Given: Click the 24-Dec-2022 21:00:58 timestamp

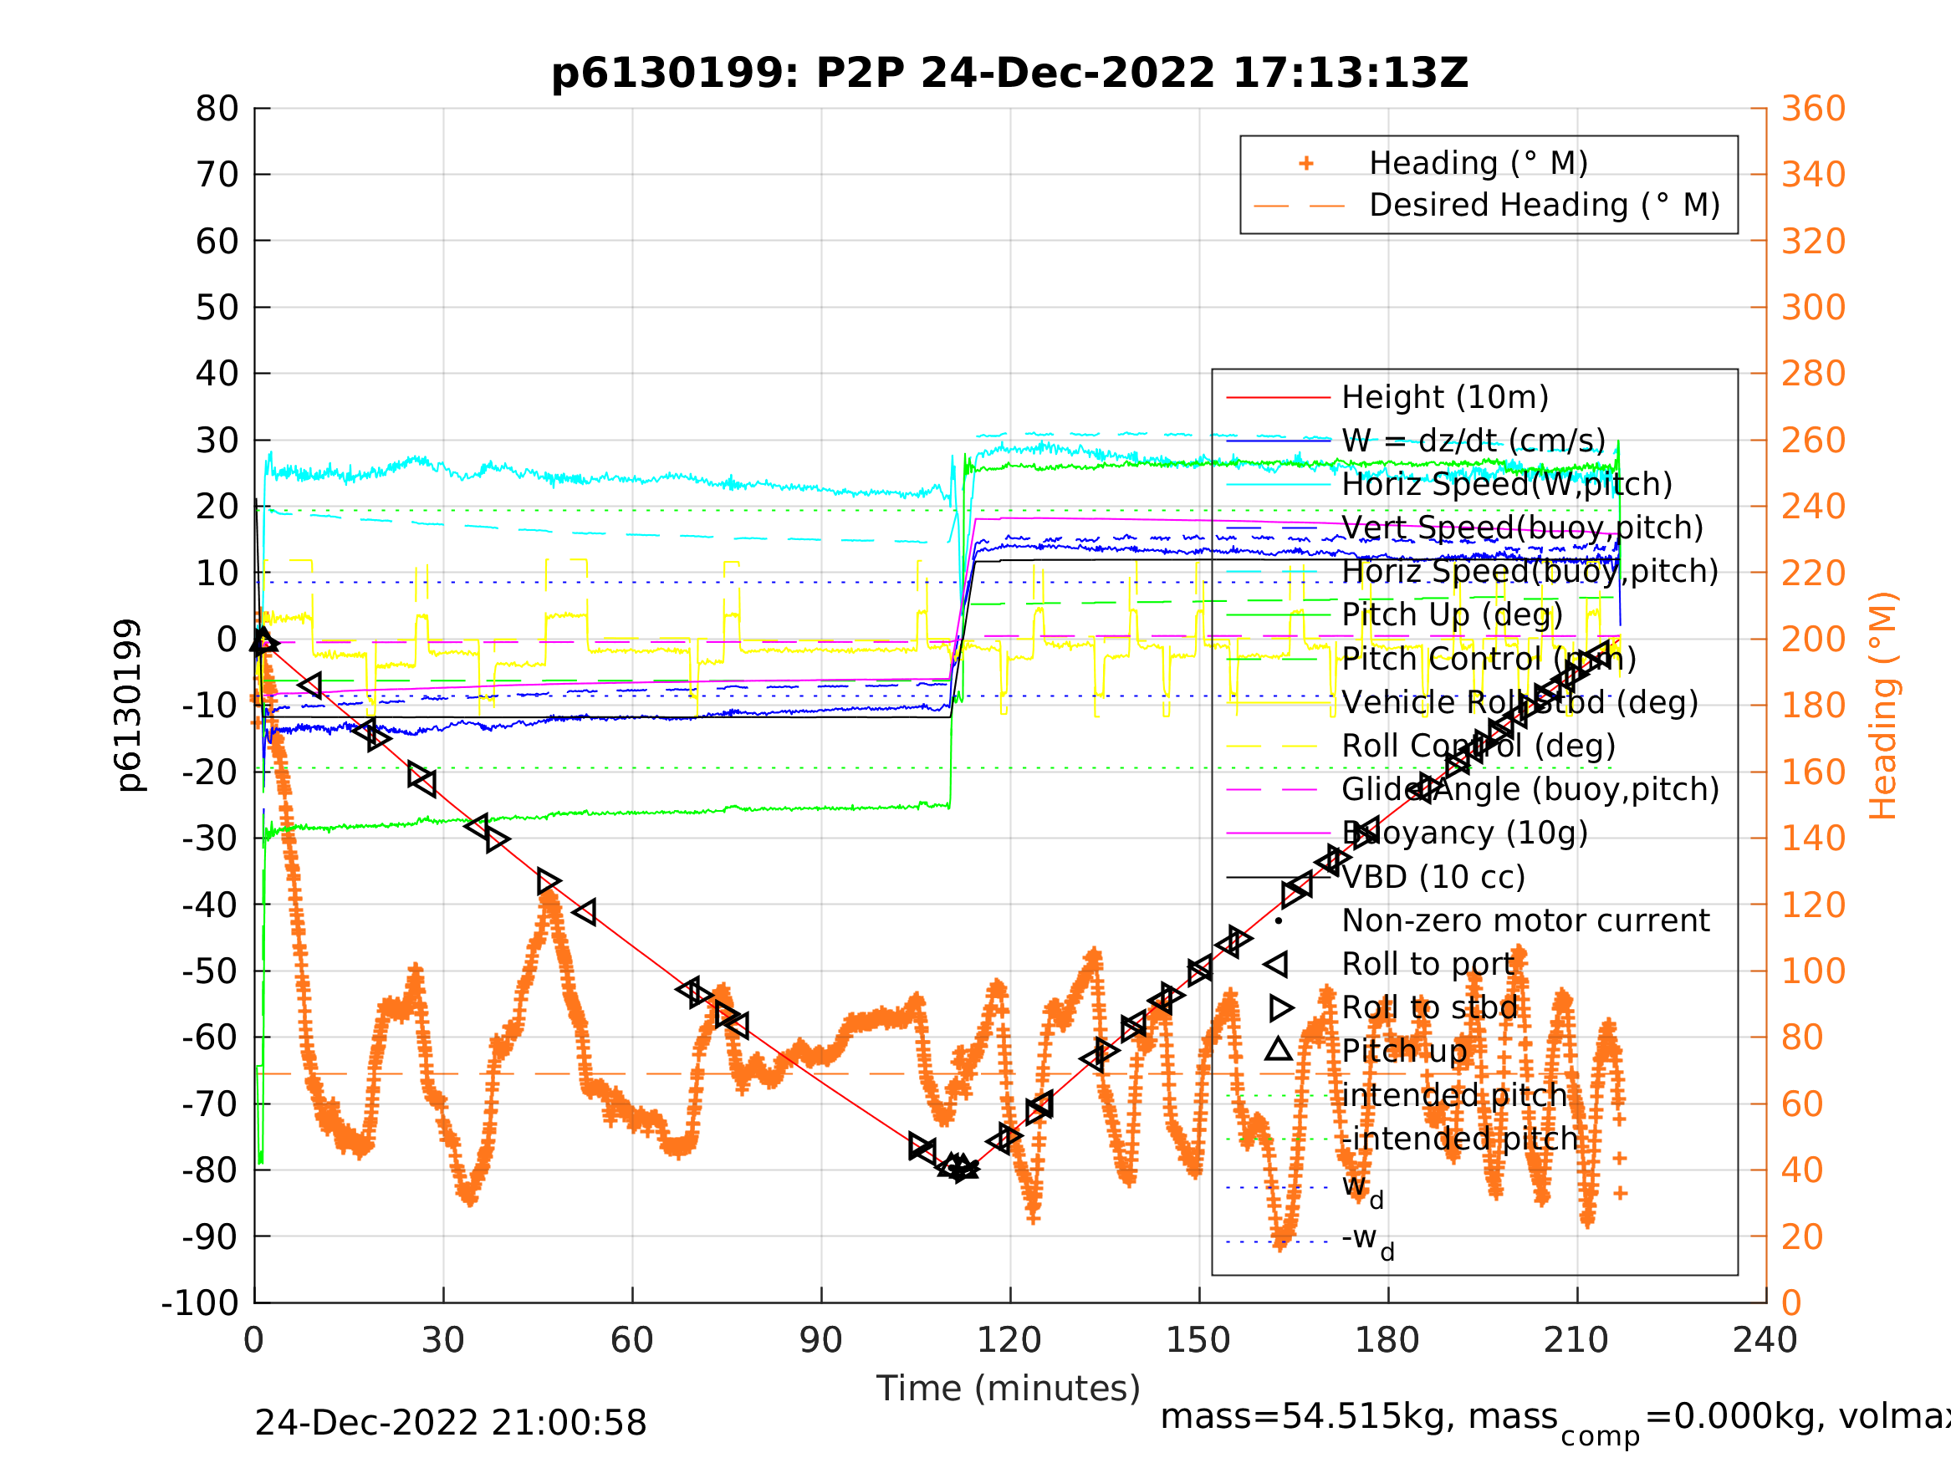Looking at the screenshot, I should point(451,1424).
